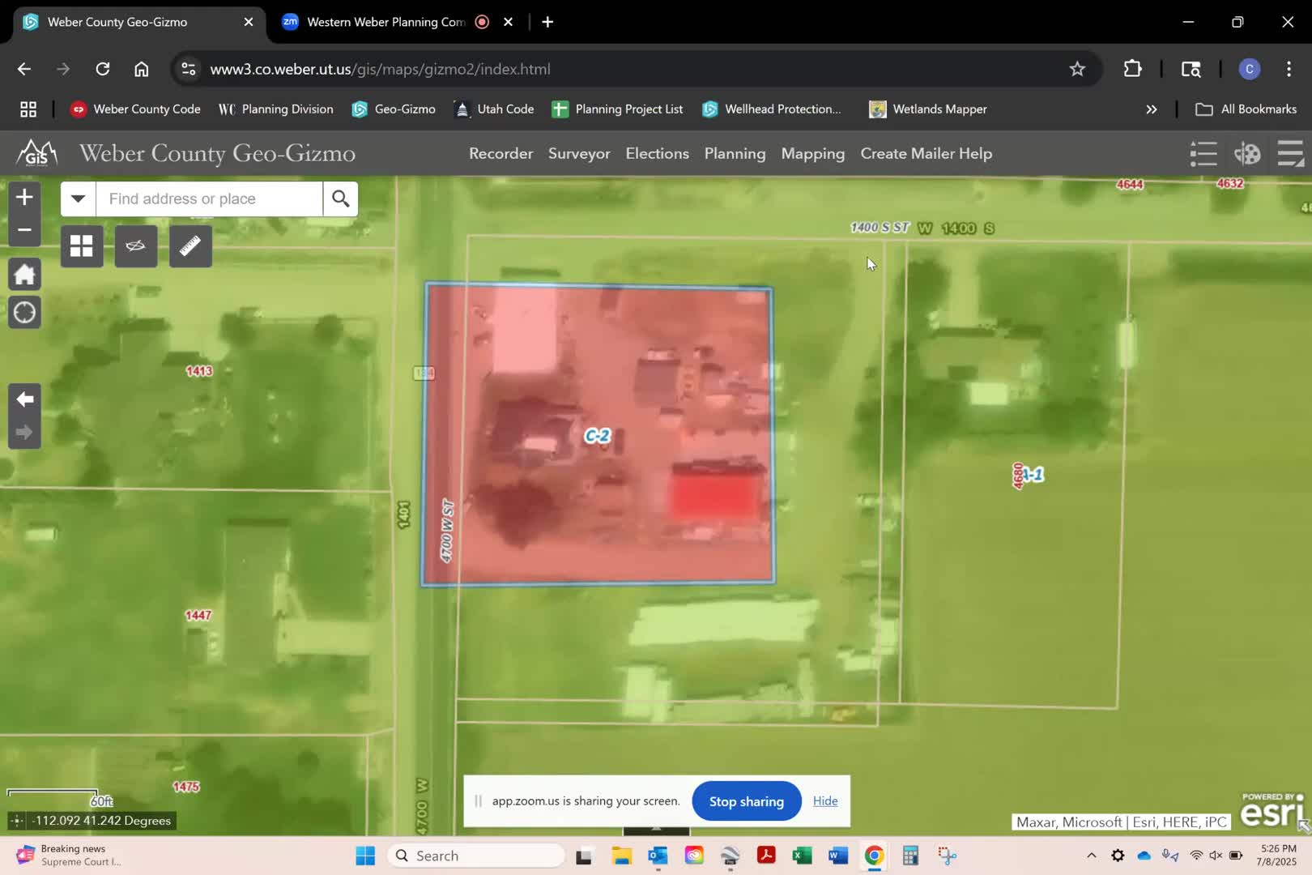Hide the Zoom sharing notification
The image size is (1312, 875).
(824, 801)
